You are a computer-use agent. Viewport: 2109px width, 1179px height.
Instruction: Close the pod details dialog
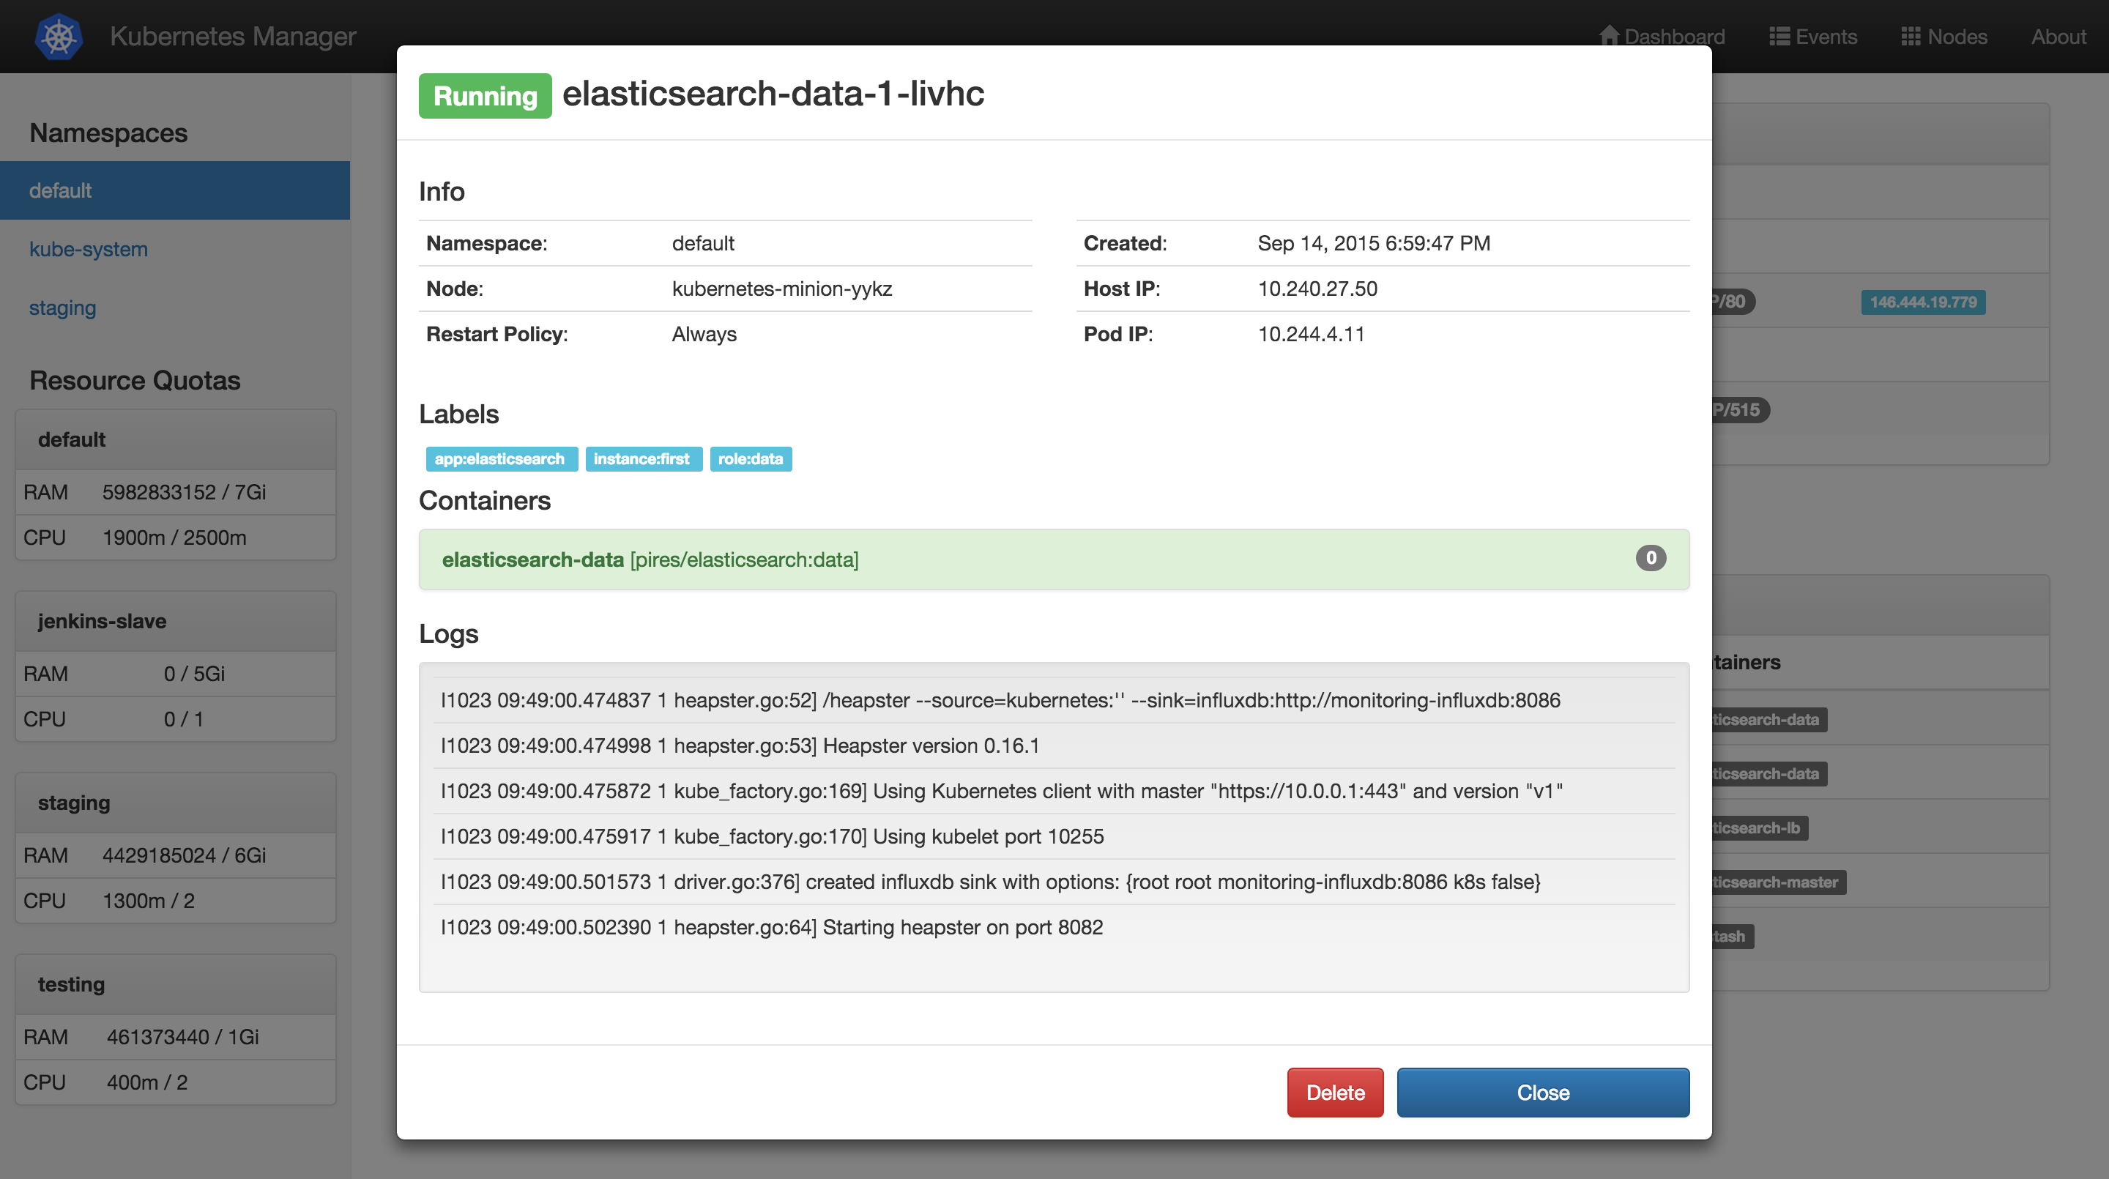[x=1542, y=1092]
